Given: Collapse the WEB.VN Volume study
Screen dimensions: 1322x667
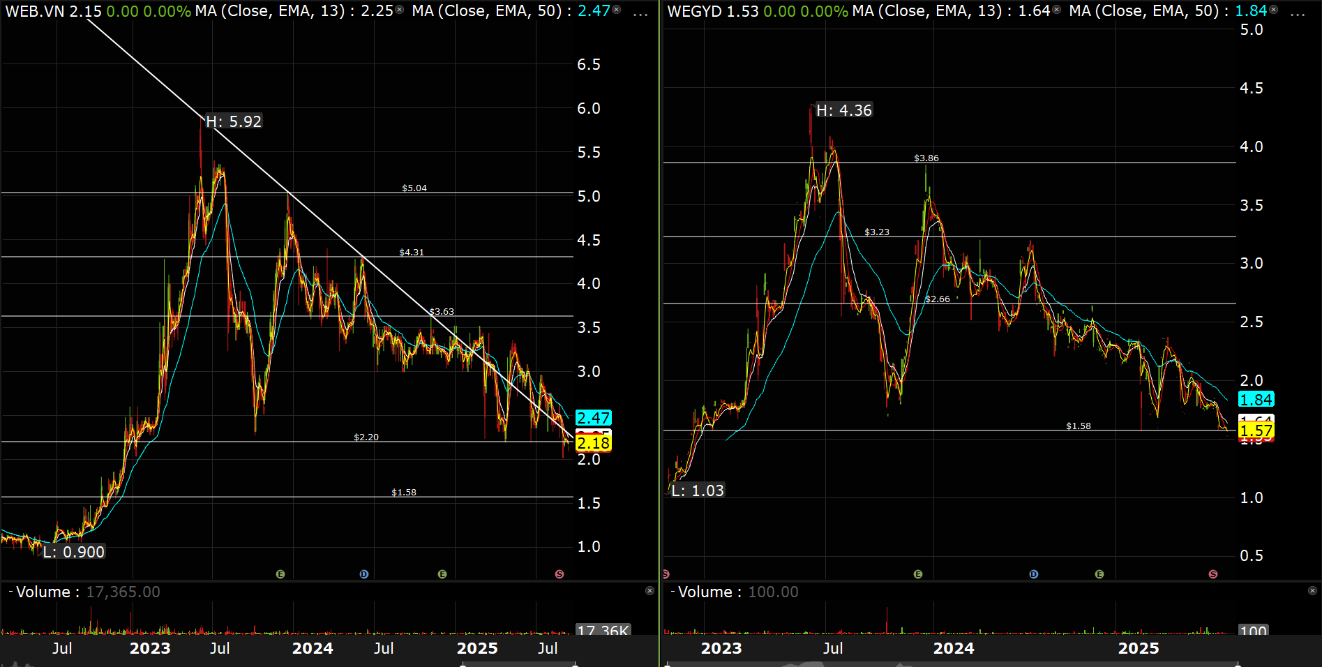Looking at the screenshot, I should click(10, 592).
